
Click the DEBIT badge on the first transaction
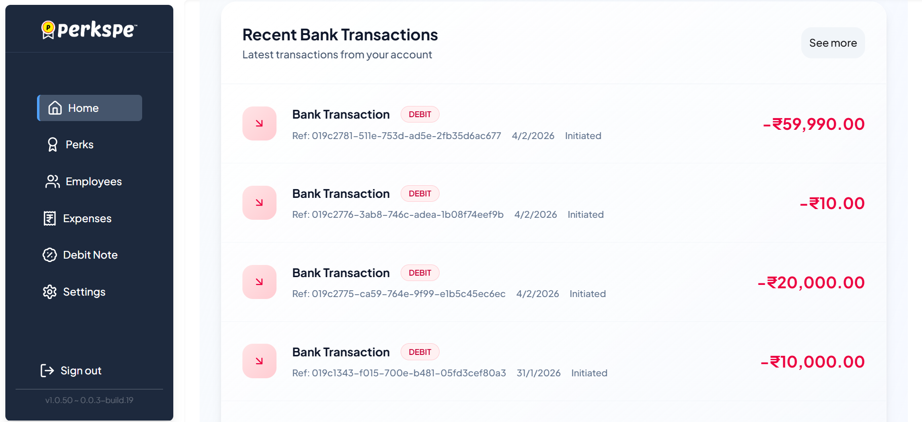click(420, 114)
